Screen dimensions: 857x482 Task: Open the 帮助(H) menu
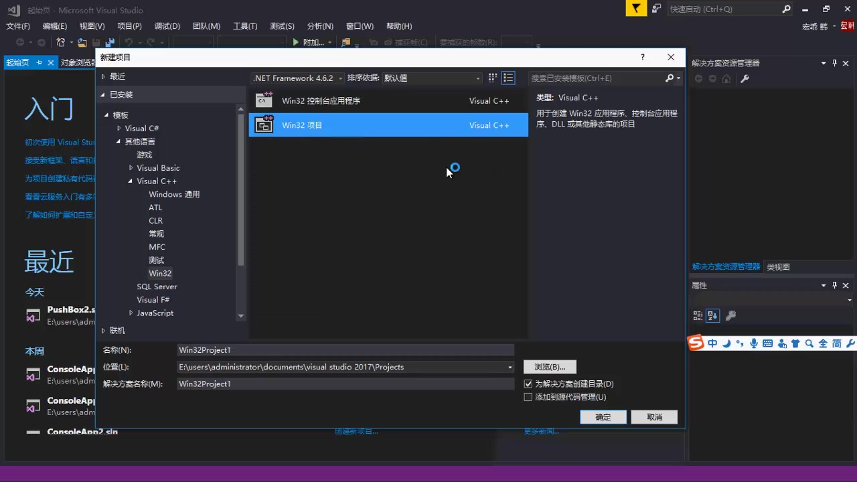coord(399,26)
